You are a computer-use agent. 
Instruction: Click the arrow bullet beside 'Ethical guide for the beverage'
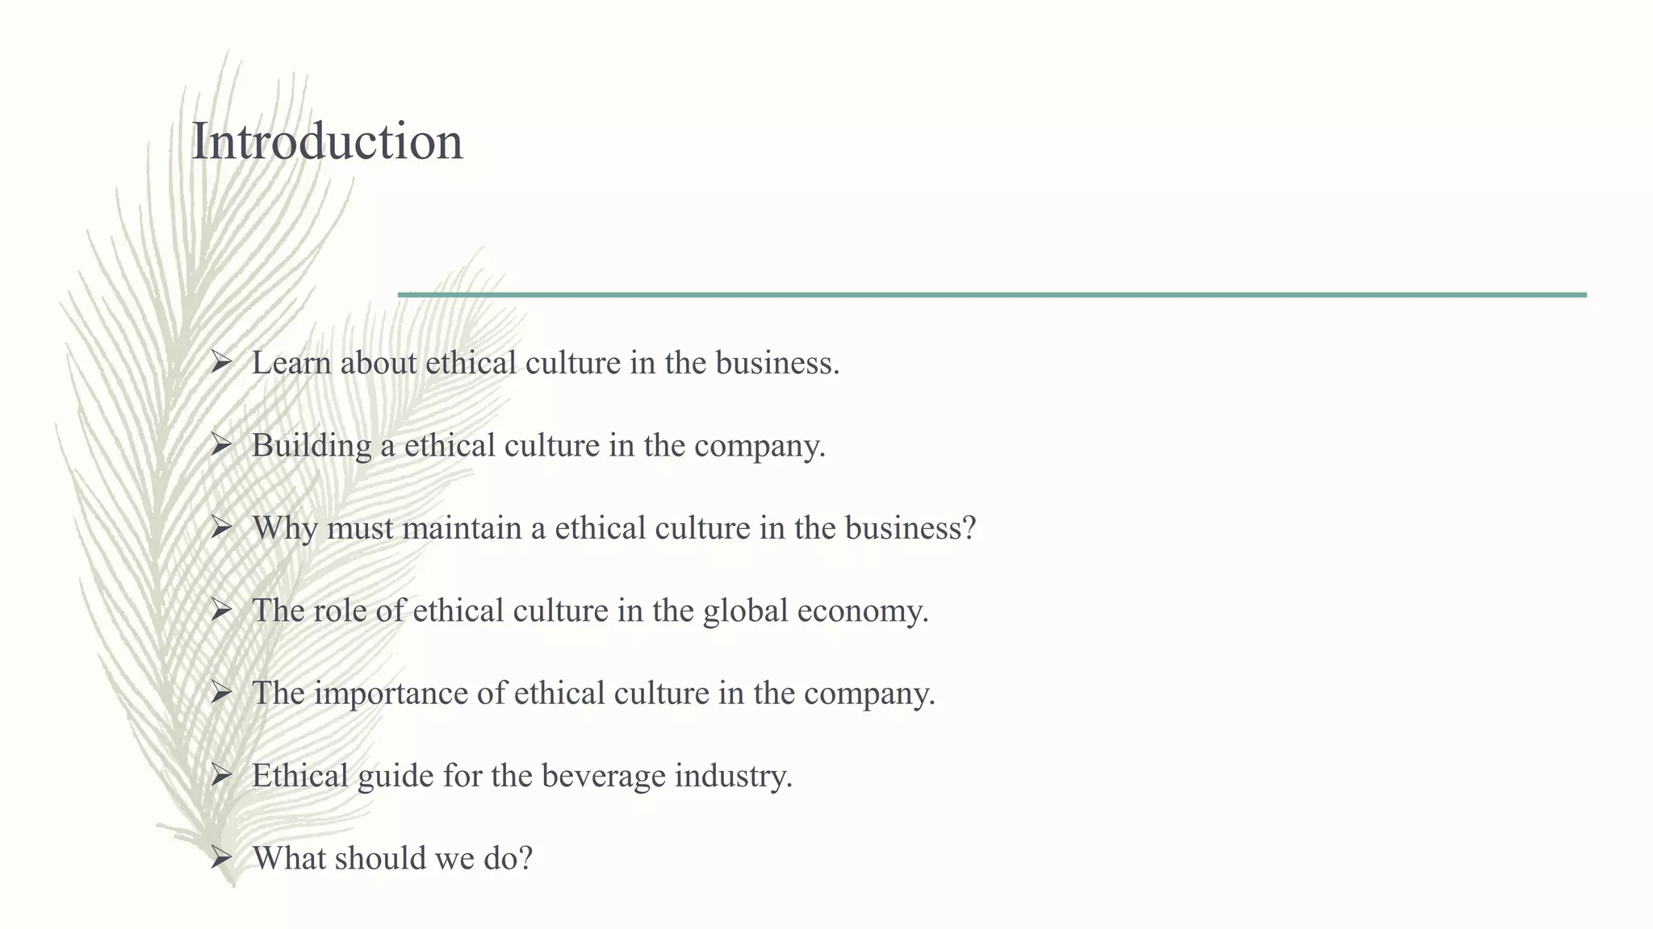point(221,775)
